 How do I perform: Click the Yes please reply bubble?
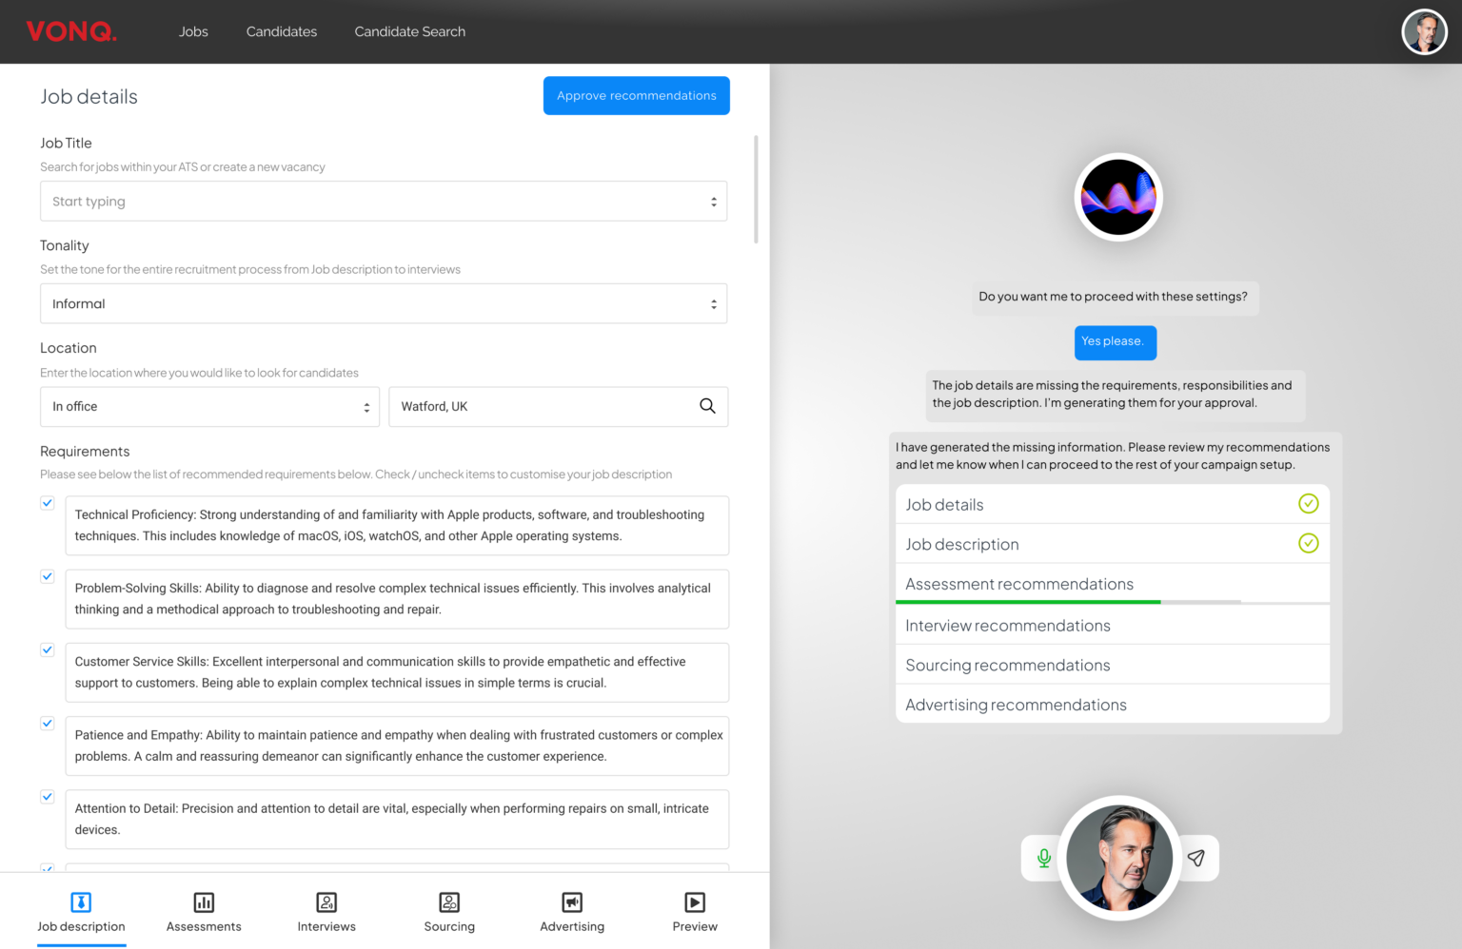coord(1115,342)
